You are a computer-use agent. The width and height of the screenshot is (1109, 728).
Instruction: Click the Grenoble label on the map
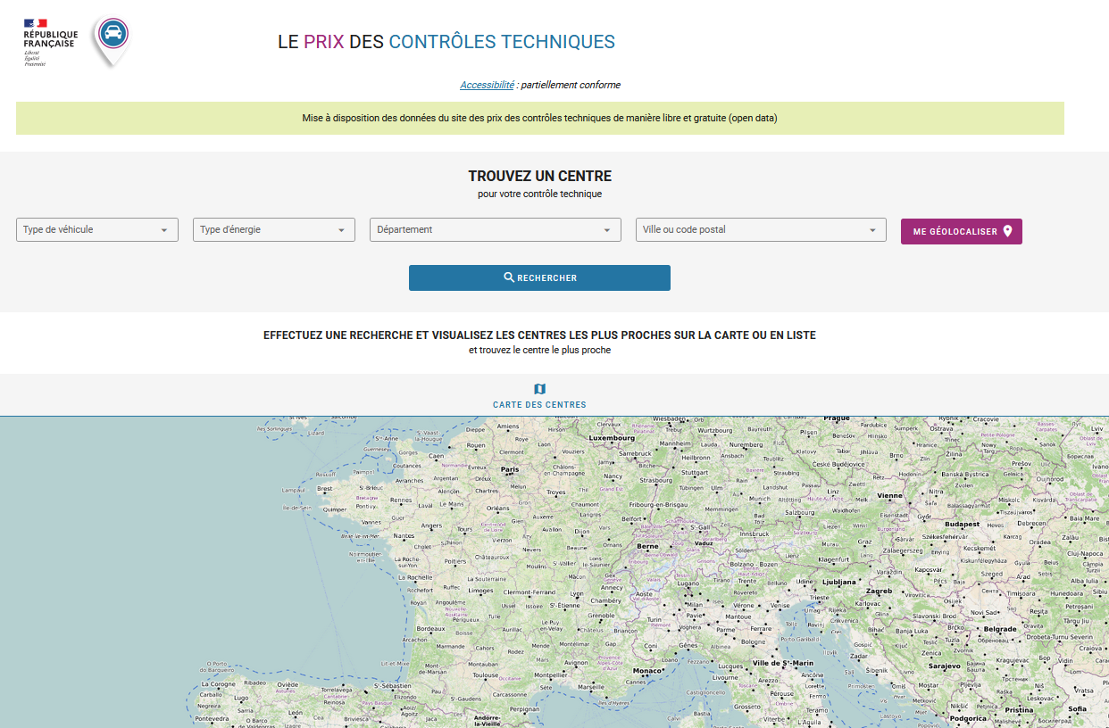pos(601,616)
